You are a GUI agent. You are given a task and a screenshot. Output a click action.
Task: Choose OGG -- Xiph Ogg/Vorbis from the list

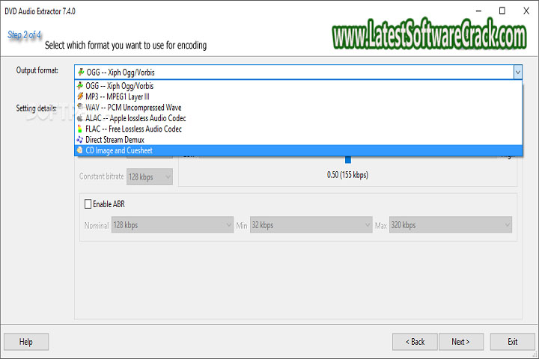point(299,85)
